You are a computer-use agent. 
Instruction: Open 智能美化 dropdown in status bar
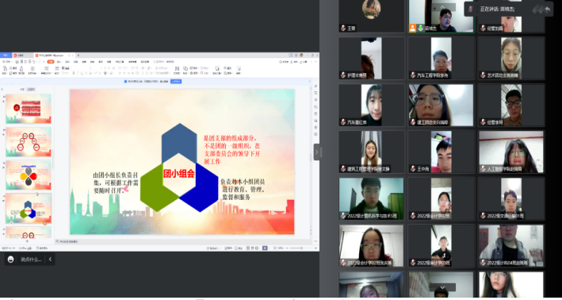tap(213, 248)
